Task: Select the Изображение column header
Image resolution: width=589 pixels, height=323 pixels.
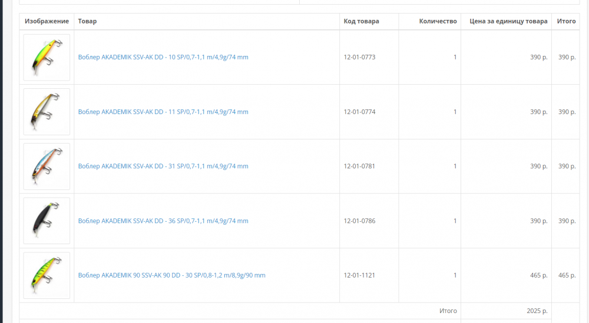Action: tap(47, 21)
